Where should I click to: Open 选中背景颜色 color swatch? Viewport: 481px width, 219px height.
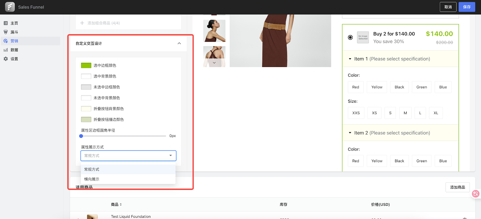pos(86,76)
